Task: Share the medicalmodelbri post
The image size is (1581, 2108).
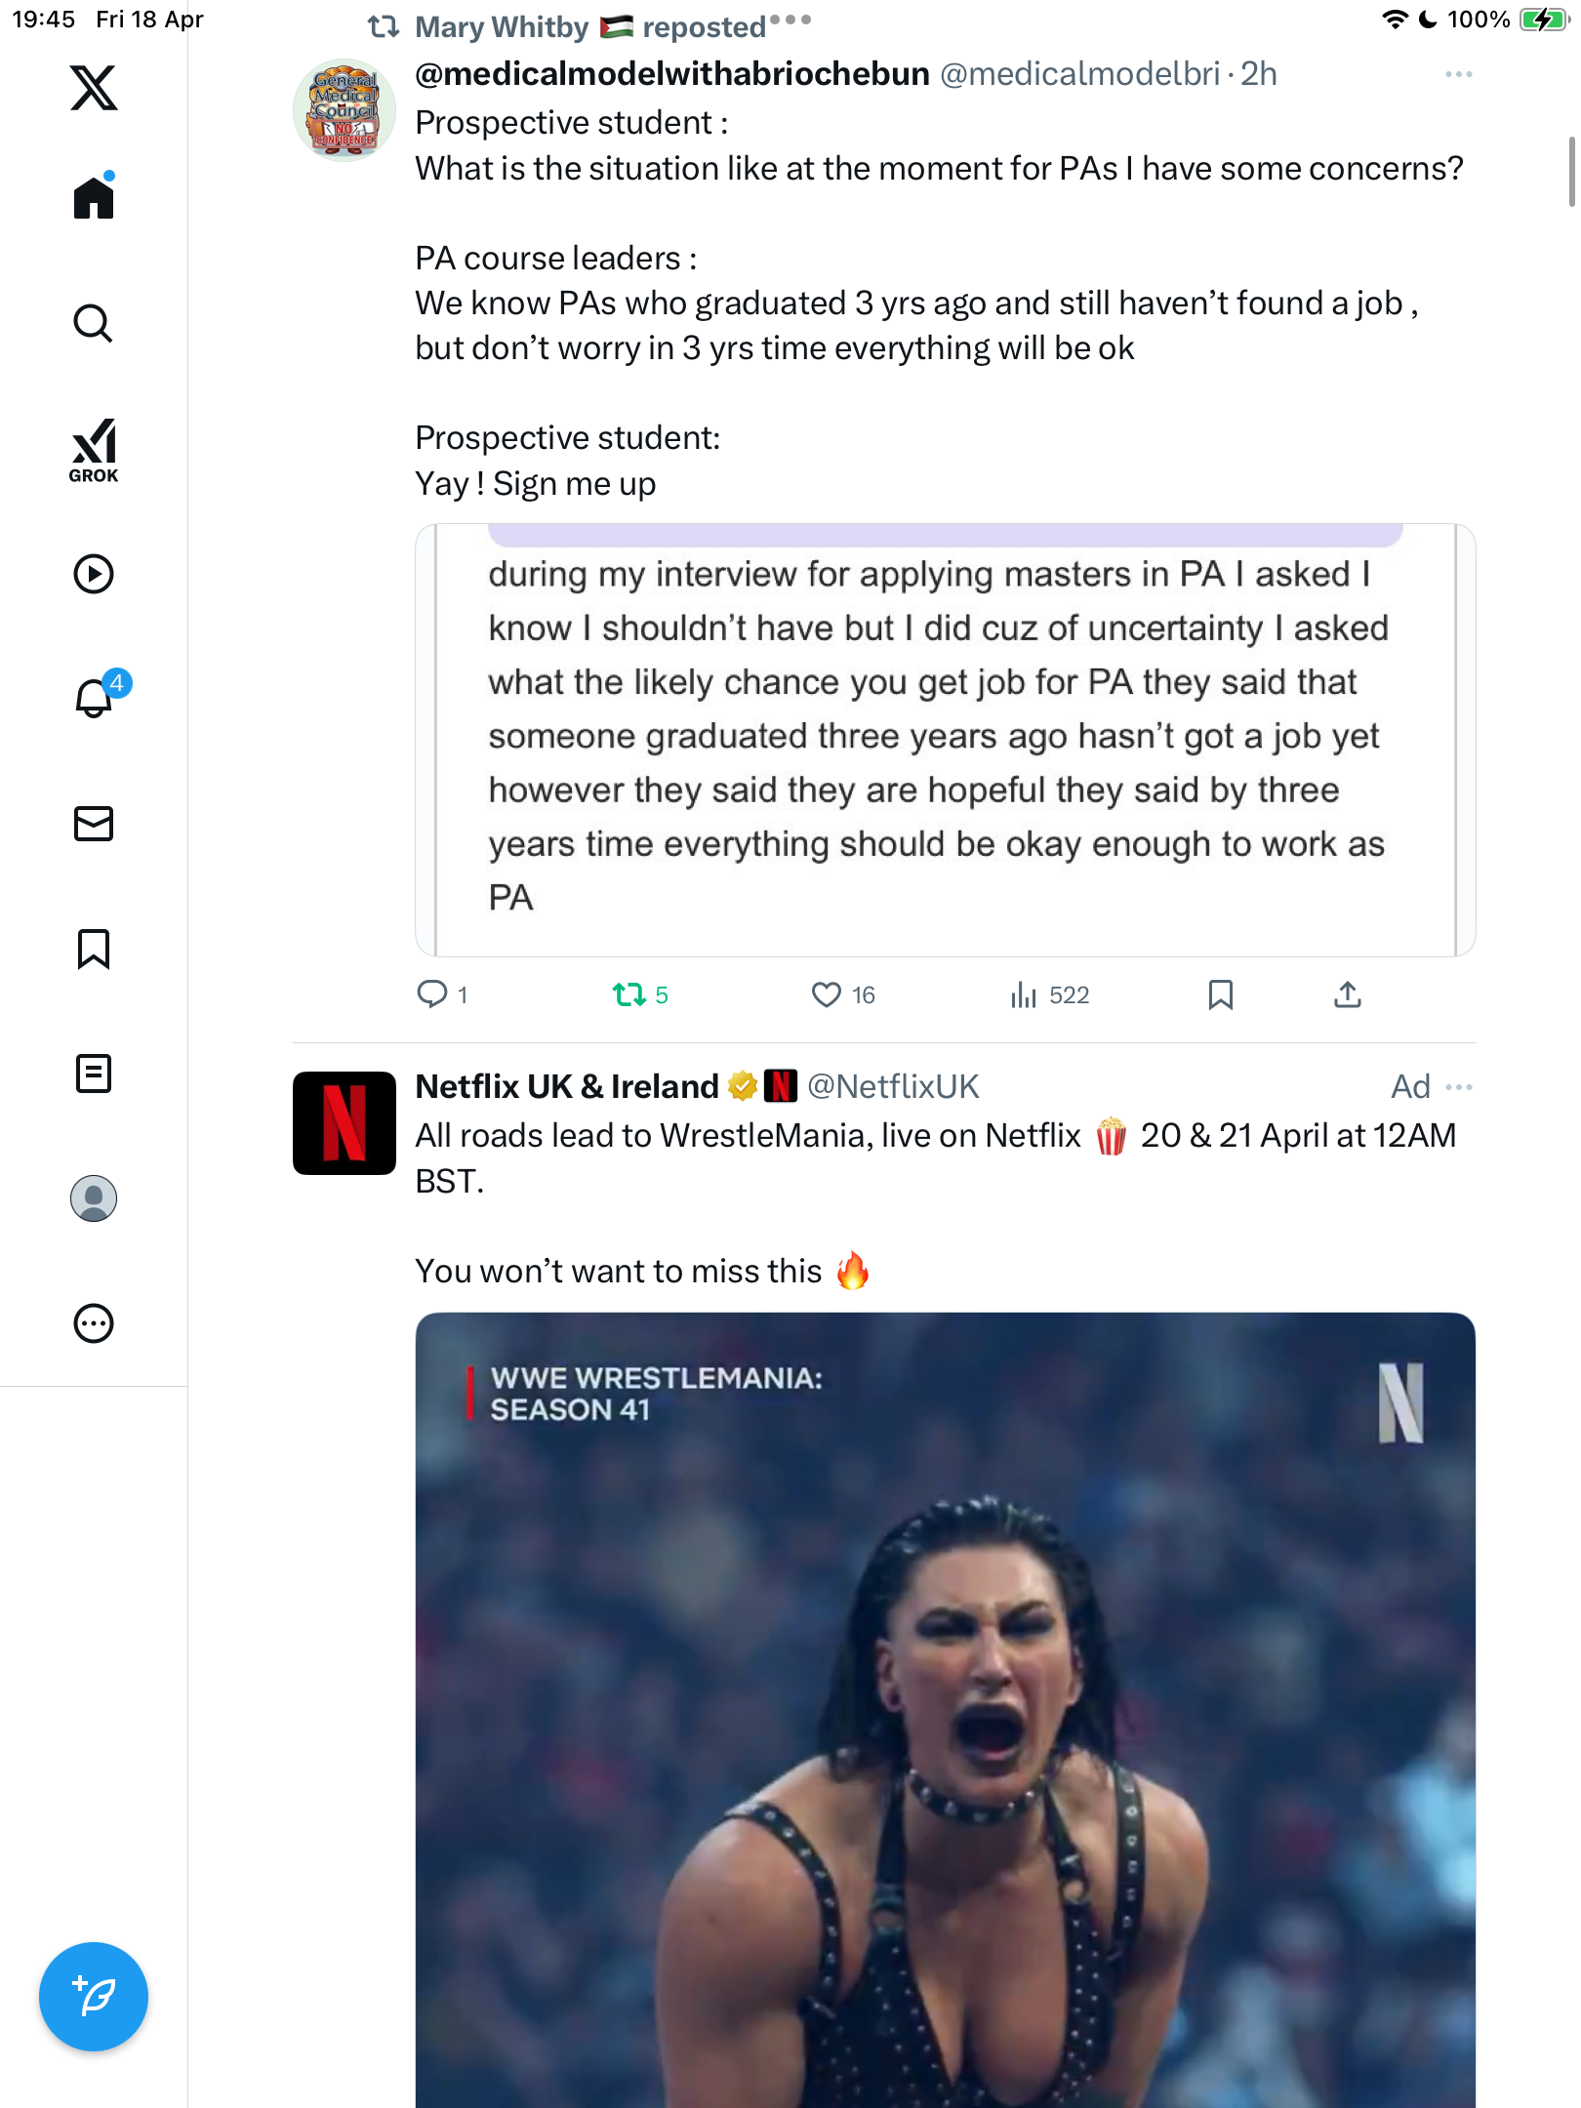Action: click(1347, 994)
